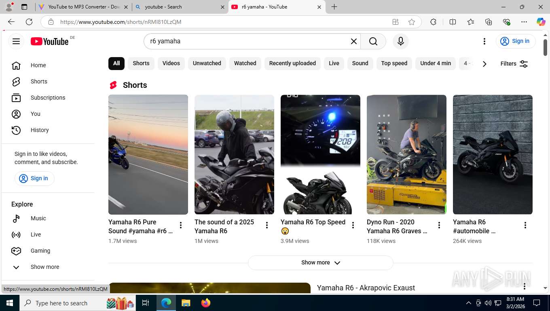Open Subscriptions in the sidebar
This screenshot has width=550, height=311.
pos(48,98)
